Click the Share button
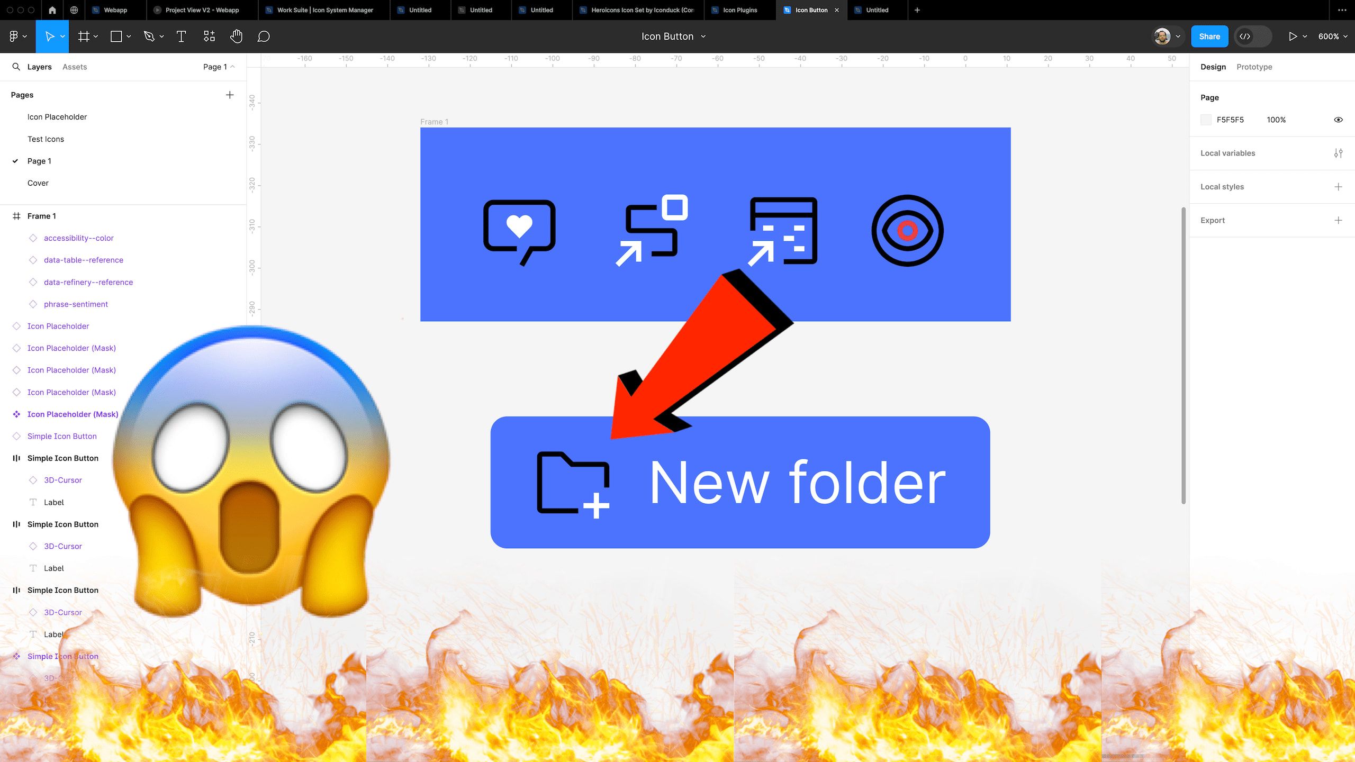 coord(1209,36)
